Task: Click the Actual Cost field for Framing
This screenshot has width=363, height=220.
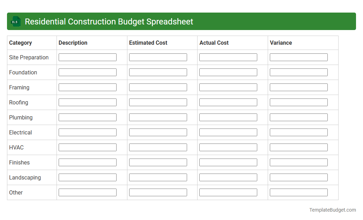Action: click(x=228, y=87)
